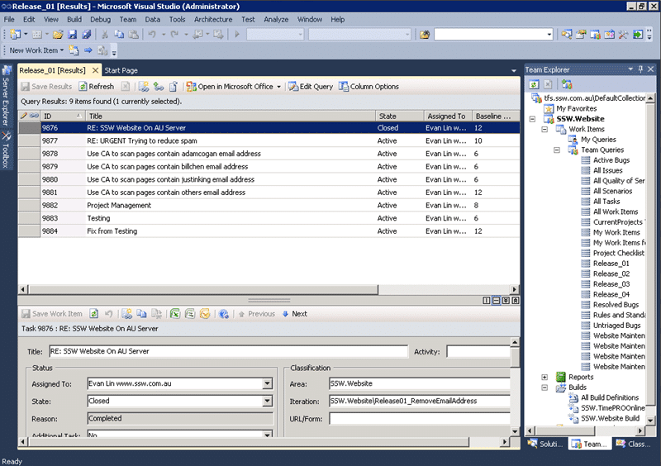Open the Architecture menu
The width and height of the screenshot is (661, 466).
point(213,19)
